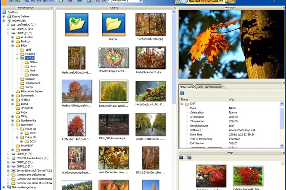This screenshot has width=286, height=190.
Task: Select the Fotos SM folder
Action: 31,137
